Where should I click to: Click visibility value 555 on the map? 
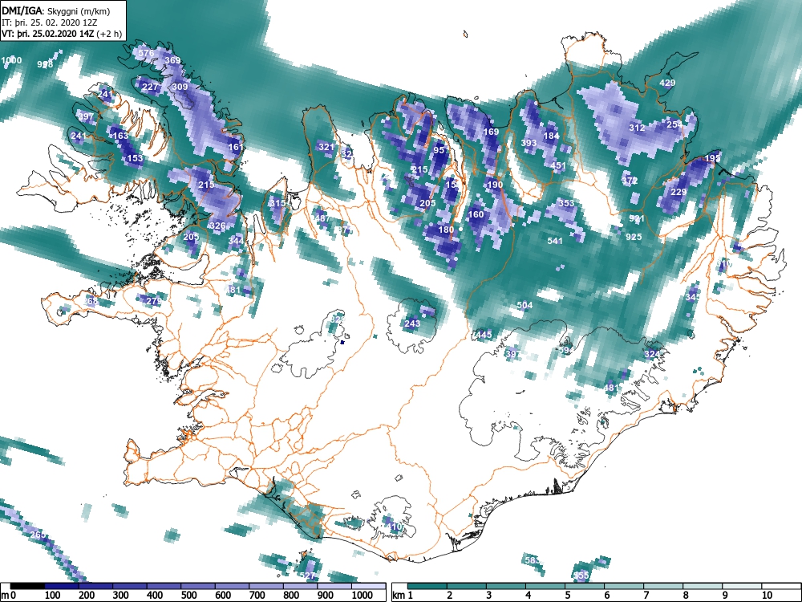(581, 576)
